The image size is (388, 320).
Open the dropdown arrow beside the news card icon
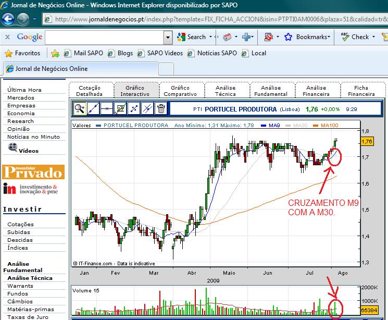236,36
